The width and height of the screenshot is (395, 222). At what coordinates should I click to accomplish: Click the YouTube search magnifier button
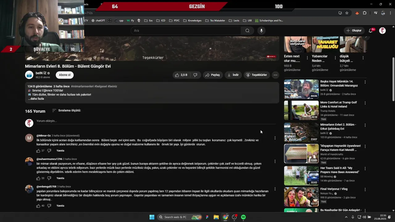(247, 31)
